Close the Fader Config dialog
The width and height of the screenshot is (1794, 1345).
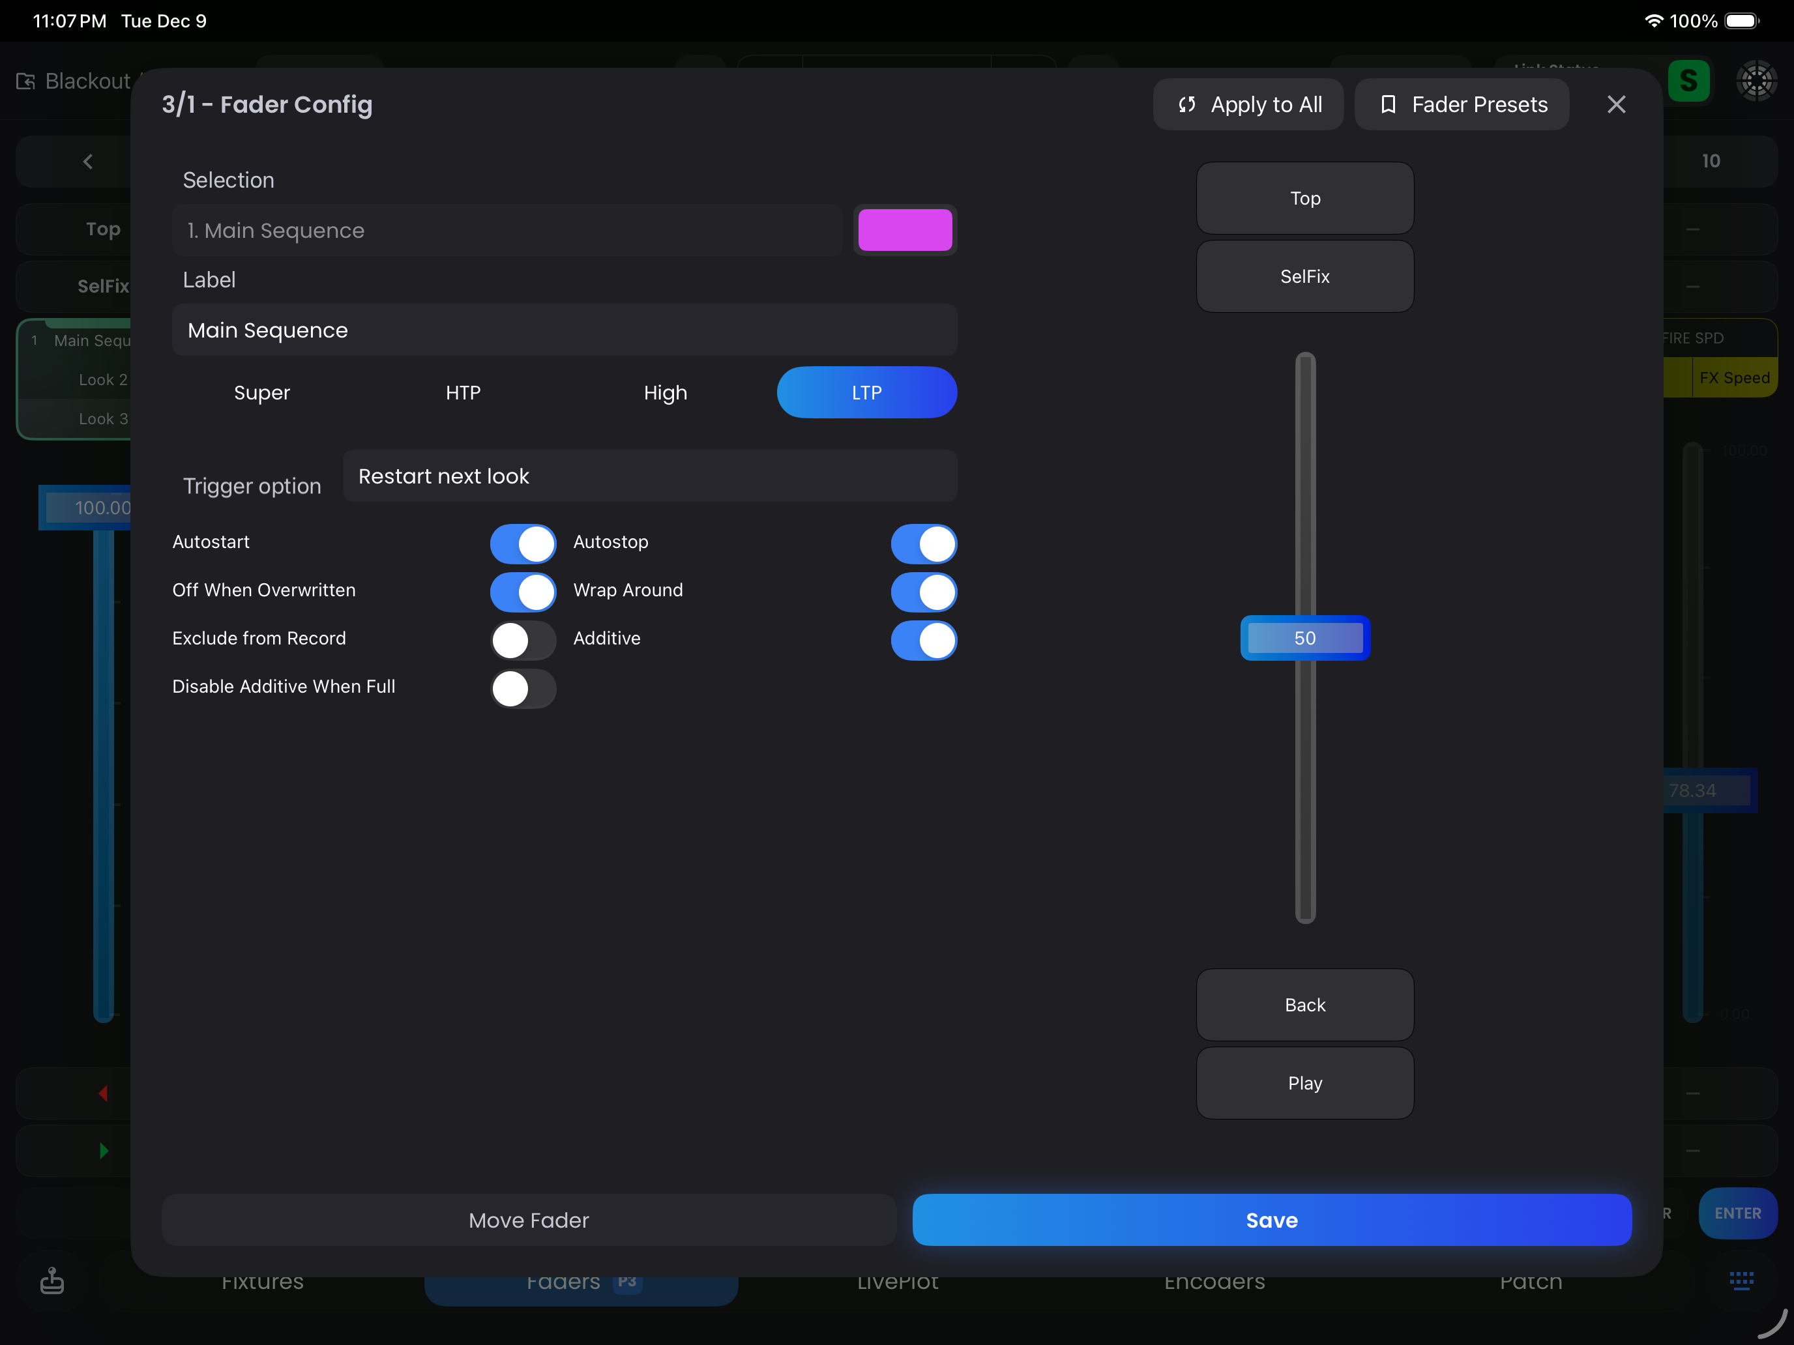click(1615, 104)
